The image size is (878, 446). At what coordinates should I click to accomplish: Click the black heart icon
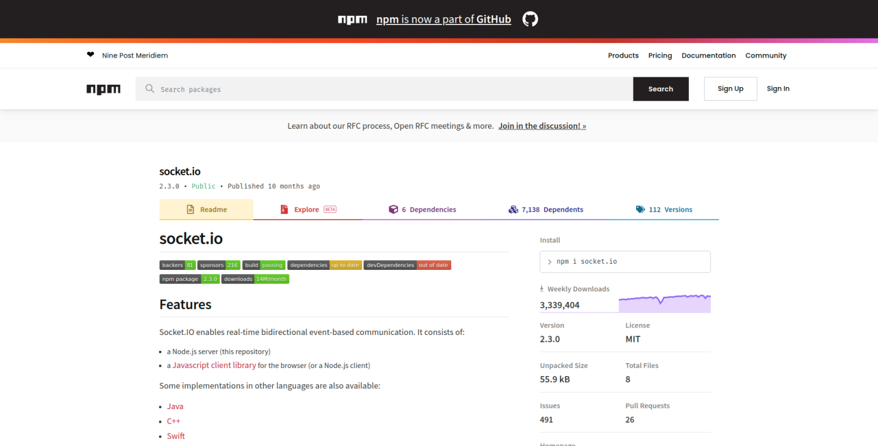click(x=91, y=55)
